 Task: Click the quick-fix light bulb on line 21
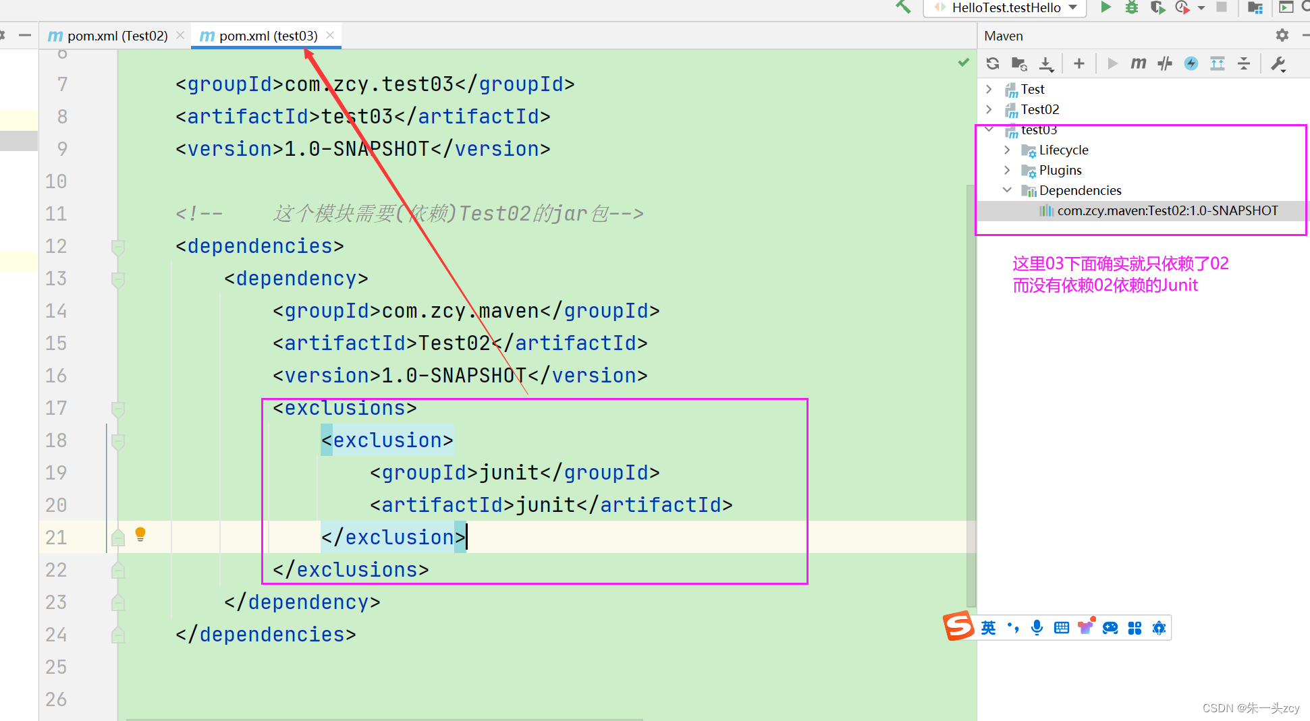point(140,535)
